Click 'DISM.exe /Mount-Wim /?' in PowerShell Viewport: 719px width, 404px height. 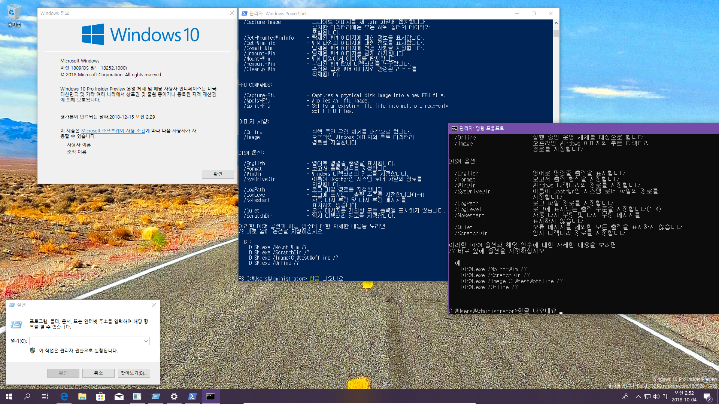coord(277,247)
